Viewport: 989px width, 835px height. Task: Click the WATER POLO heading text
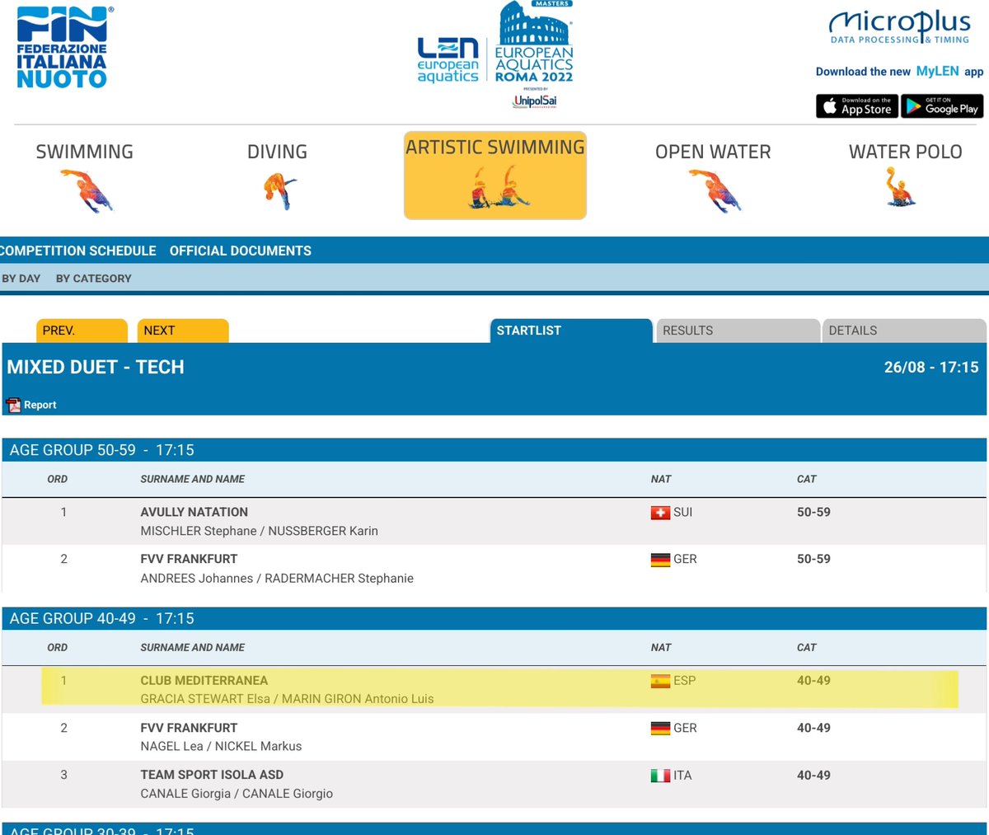(x=905, y=152)
